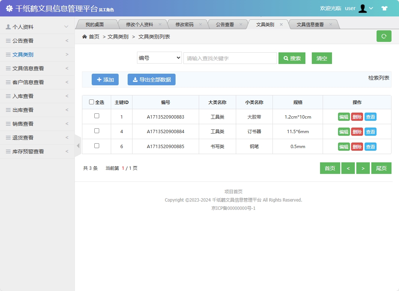Click the 个人资料 person icon in sidebar
Image resolution: width=399 pixels, height=291 pixels.
pyautogui.click(x=8, y=27)
